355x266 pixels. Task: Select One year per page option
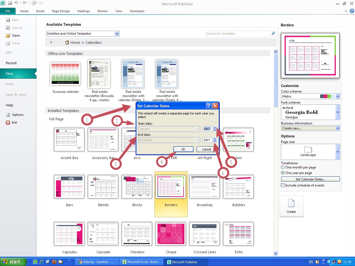pyautogui.click(x=283, y=173)
